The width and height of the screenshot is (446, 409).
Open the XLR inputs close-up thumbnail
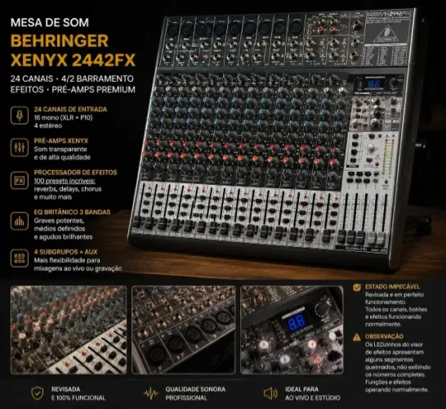(x=184, y=330)
